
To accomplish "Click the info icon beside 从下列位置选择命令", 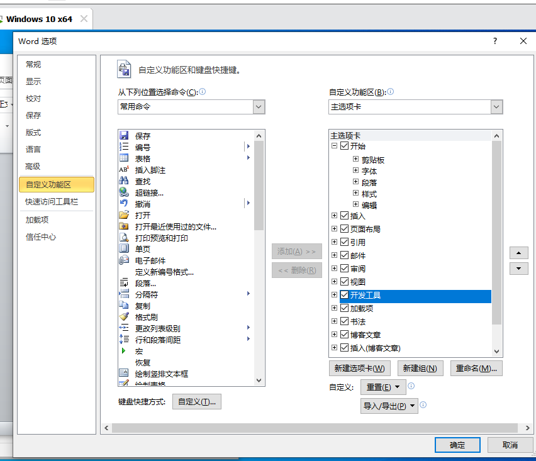I will [203, 92].
